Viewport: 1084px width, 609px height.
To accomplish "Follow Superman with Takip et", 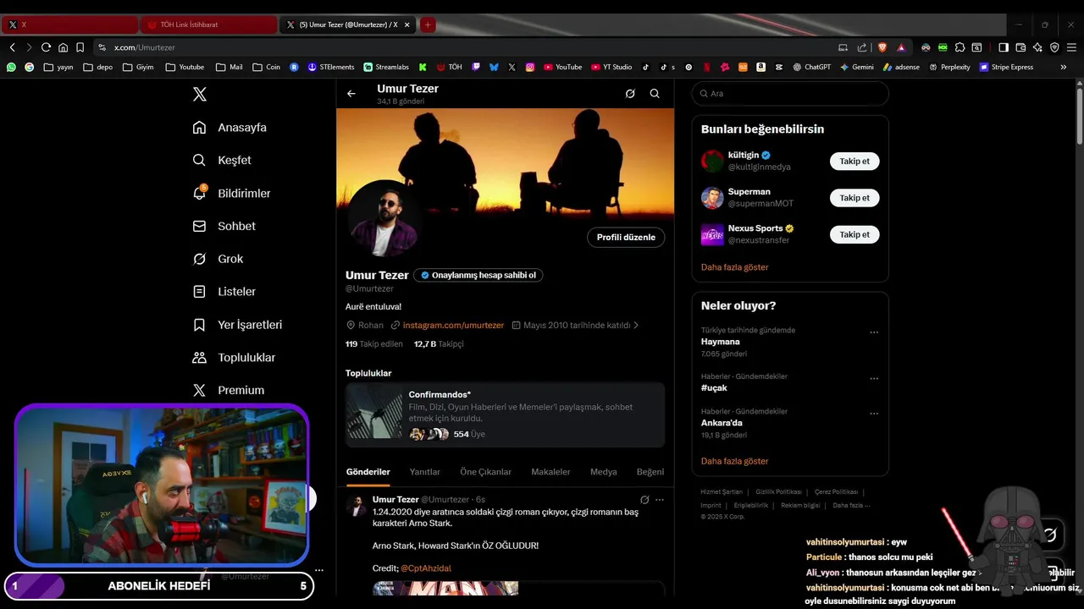I will tap(854, 198).
